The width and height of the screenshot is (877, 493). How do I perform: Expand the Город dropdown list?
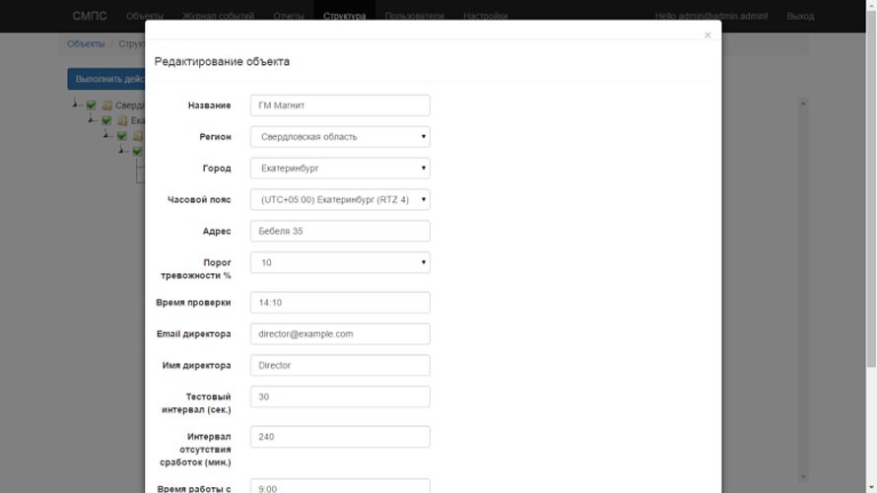click(x=340, y=169)
